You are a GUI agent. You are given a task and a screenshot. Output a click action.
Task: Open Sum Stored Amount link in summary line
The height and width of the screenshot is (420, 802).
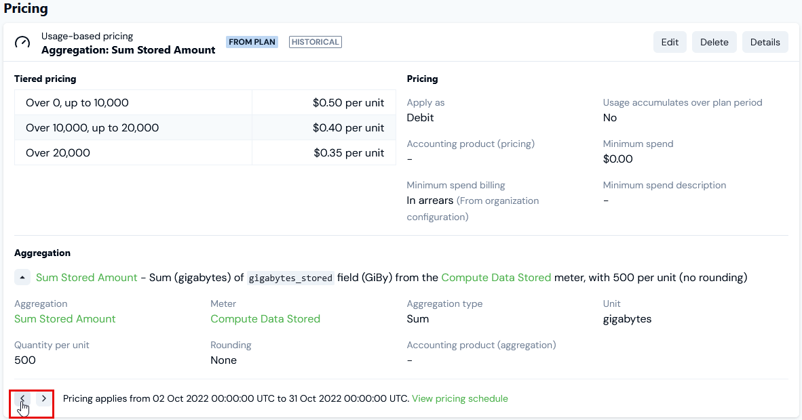click(x=86, y=278)
